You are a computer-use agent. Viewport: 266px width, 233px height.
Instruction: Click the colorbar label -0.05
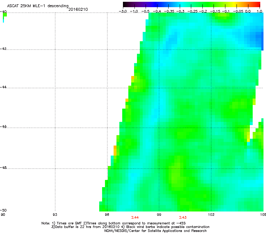pyautogui.click(x=238, y=11)
